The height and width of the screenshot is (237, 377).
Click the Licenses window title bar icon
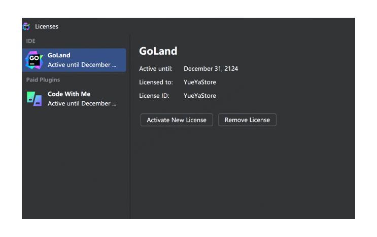point(26,26)
